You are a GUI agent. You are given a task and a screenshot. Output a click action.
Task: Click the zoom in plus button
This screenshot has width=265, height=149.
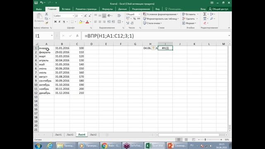(221, 140)
